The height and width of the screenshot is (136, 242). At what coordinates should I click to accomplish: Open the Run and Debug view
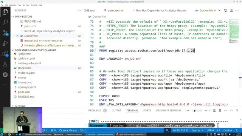click(5, 43)
